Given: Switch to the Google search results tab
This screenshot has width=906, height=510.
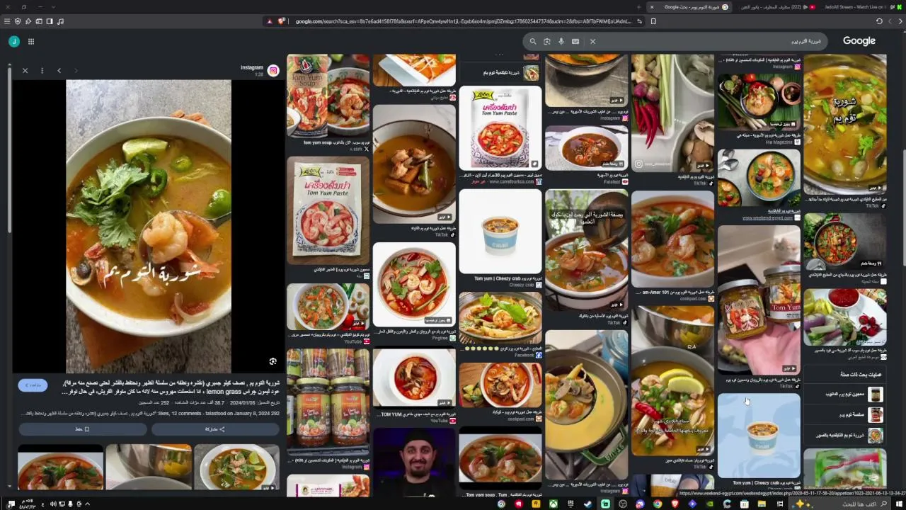Looking at the screenshot, I should coord(691,7).
